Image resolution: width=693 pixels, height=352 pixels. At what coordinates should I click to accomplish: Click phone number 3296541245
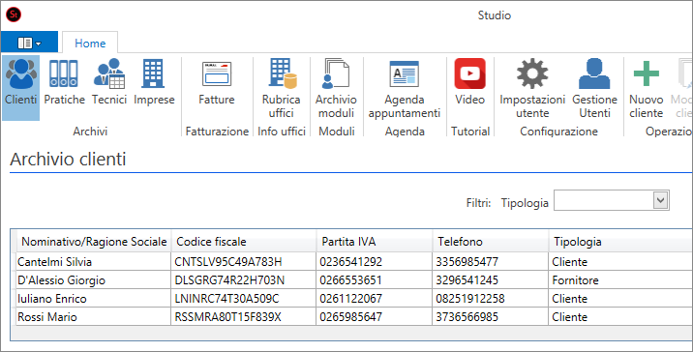(x=467, y=280)
